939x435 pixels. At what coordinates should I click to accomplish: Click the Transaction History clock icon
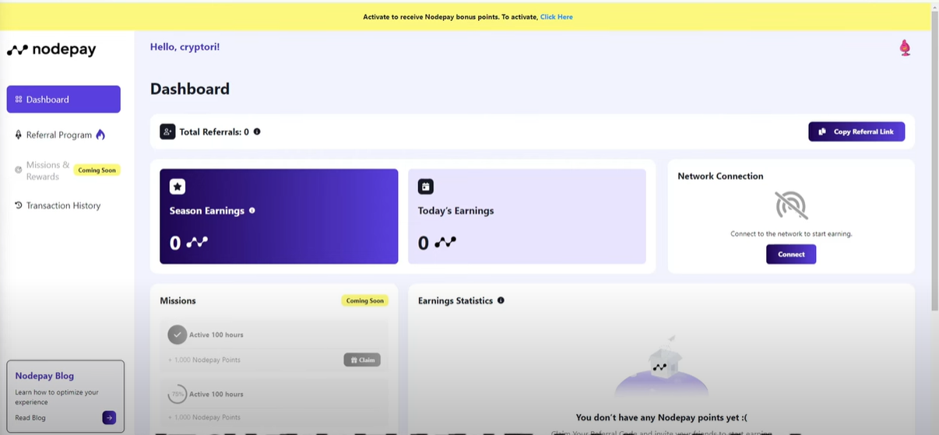(19, 205)
